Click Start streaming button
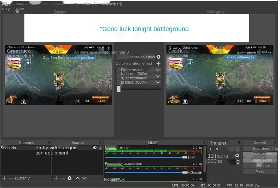 coord(260,148)
